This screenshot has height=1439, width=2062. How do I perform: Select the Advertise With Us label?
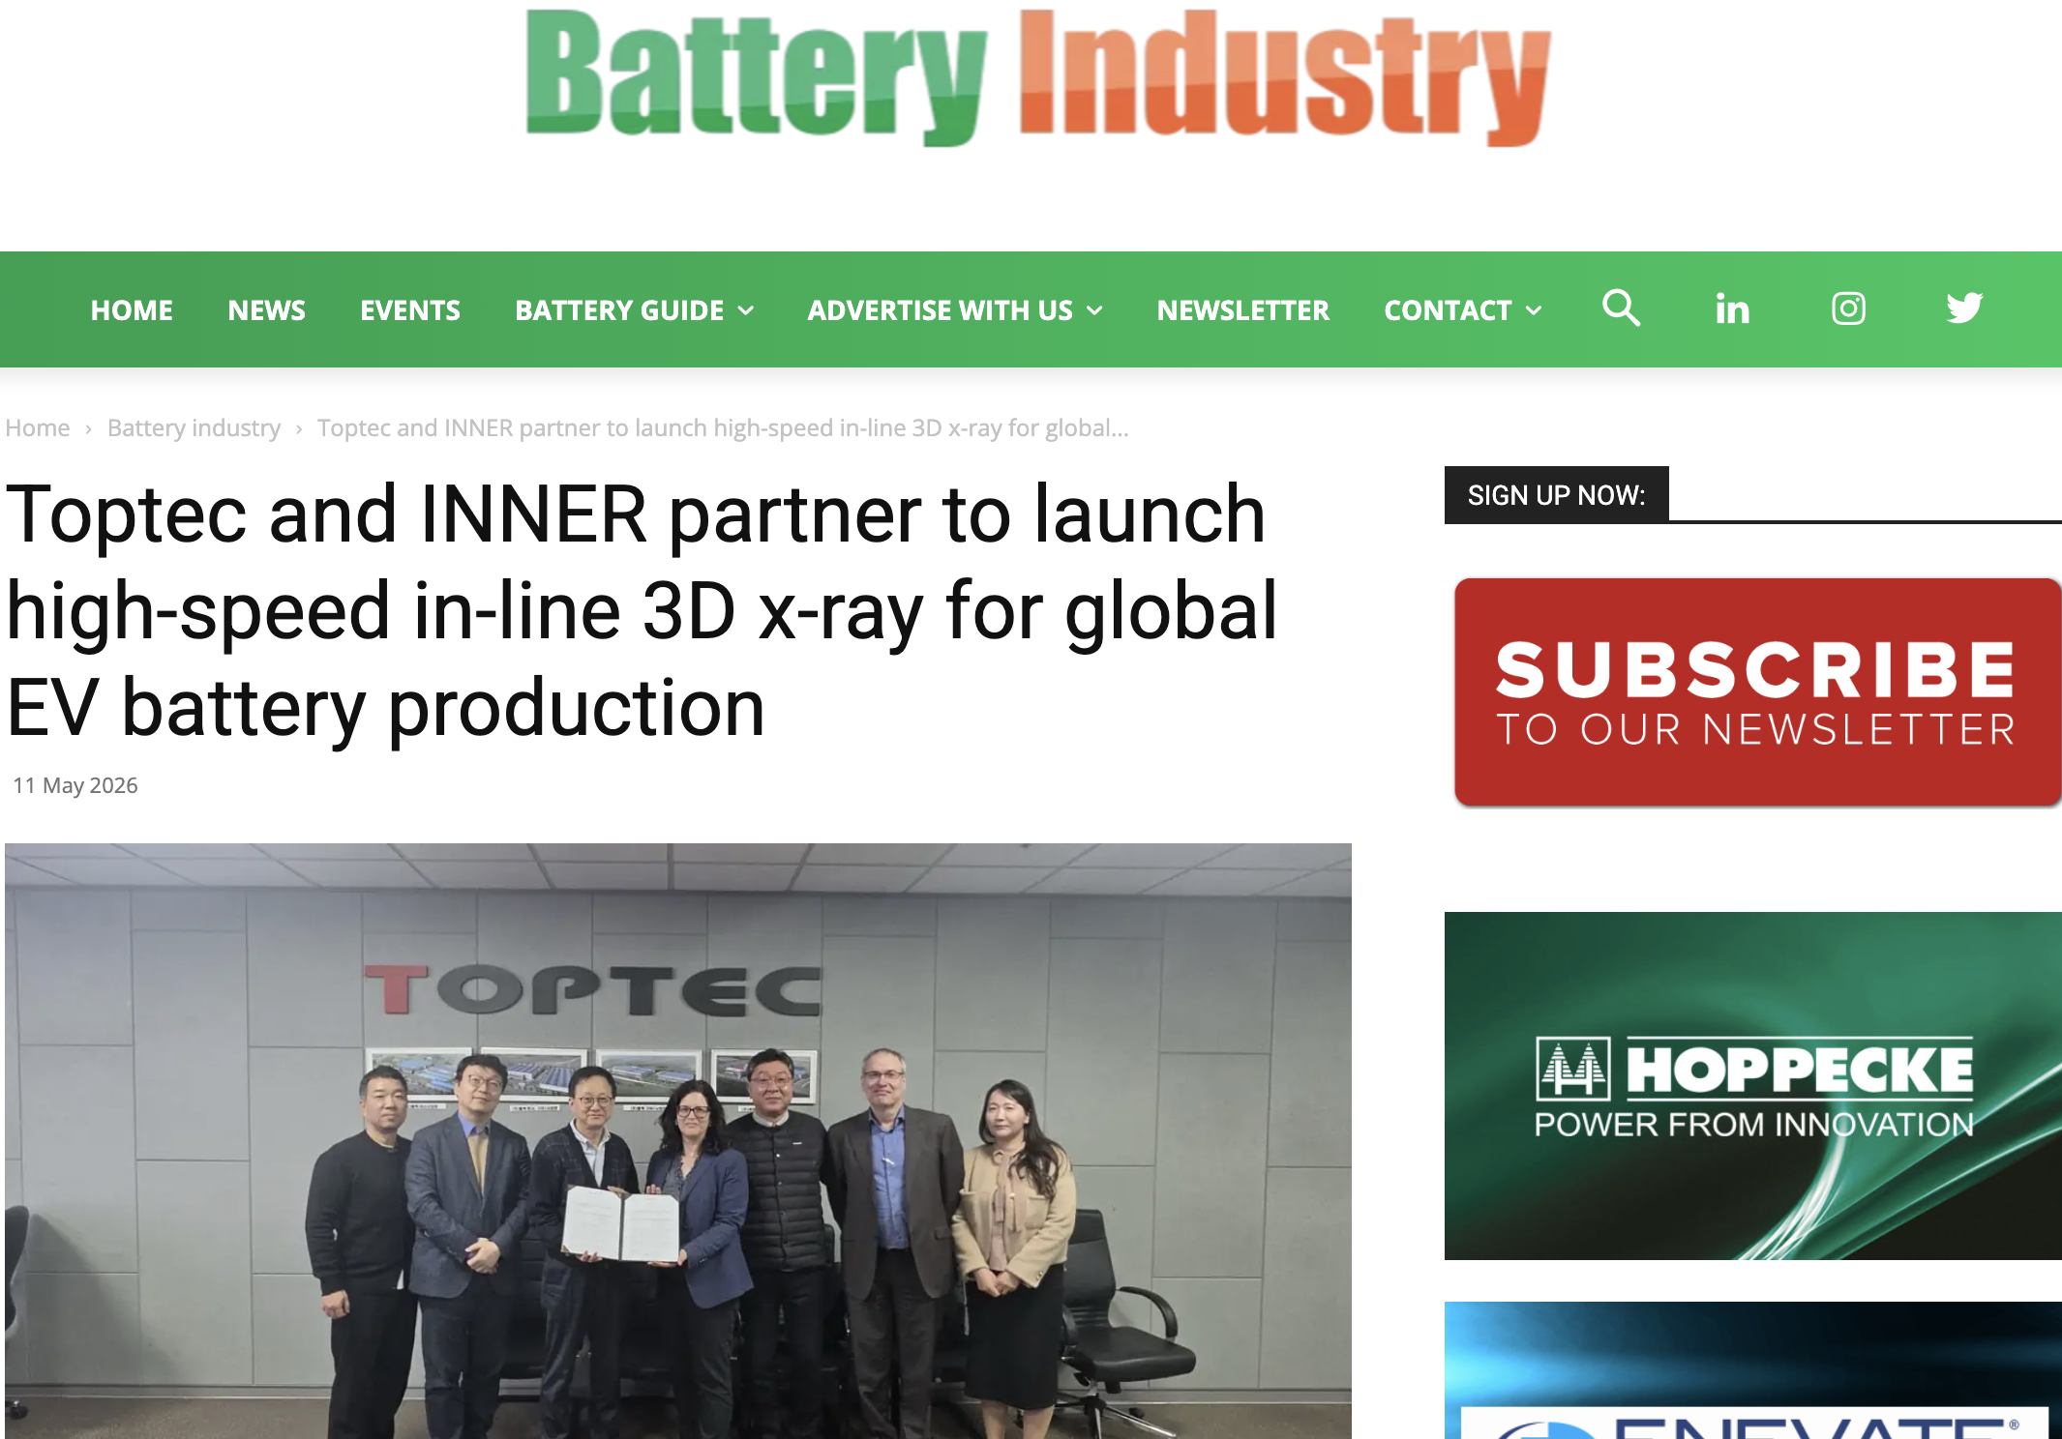941,310
